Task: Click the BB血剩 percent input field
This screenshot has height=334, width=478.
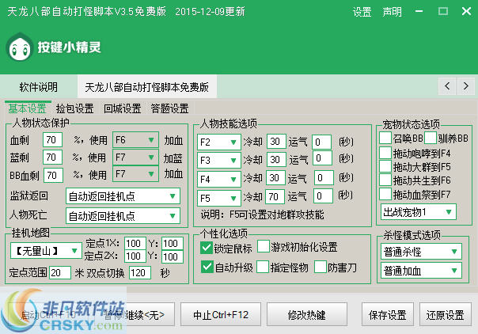Action: point(53,175)
